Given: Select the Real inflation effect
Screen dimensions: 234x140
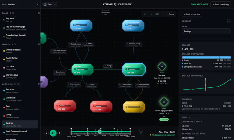Looking at the screenshot, I should click(x=20, y=59).
